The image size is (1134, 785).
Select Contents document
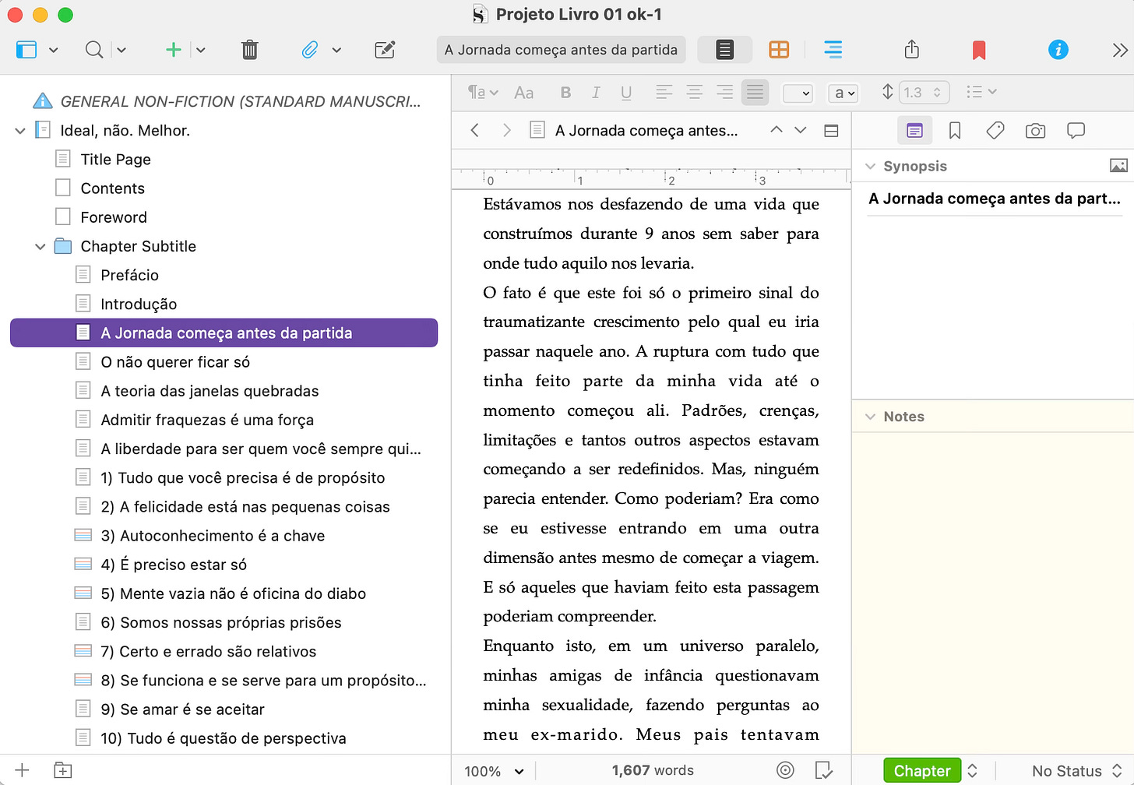pos(112,188)
